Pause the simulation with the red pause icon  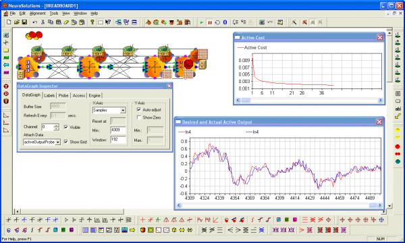click(209, 22)
